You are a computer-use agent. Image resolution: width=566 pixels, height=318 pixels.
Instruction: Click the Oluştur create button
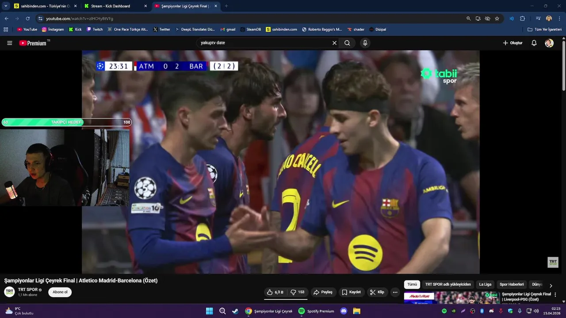[512, 43]
